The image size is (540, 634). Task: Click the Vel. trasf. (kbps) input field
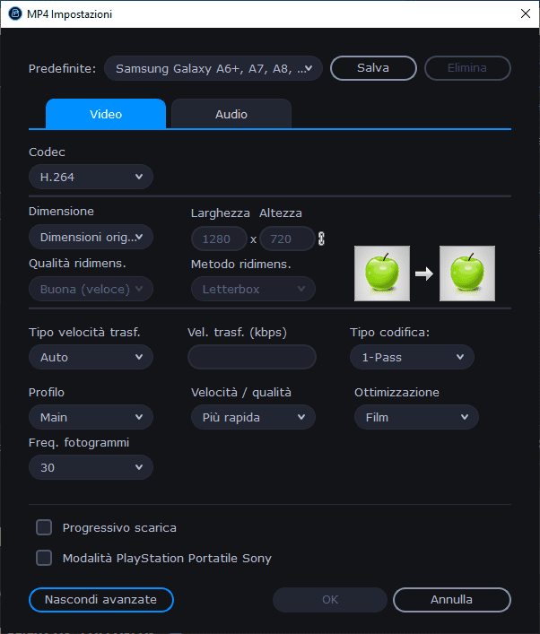(251, 357)
